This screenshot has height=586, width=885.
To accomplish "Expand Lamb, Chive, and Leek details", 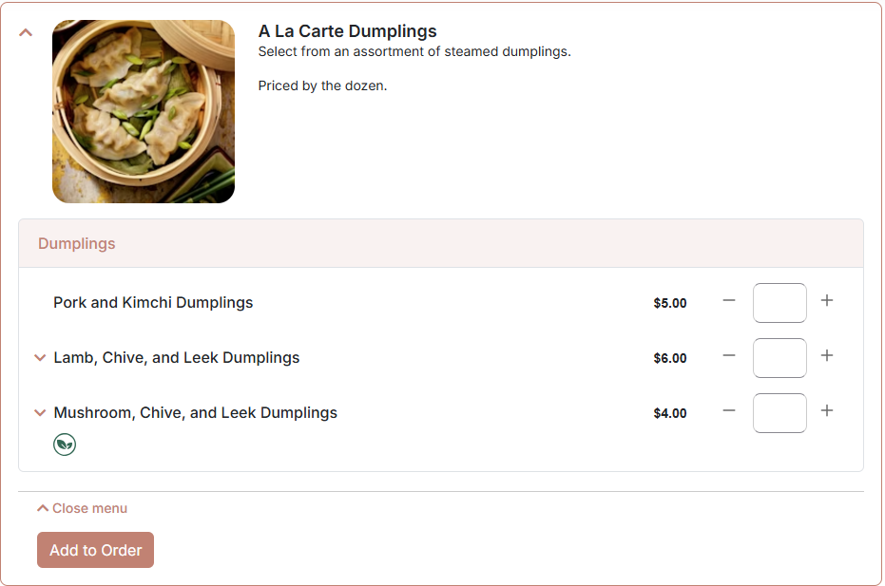I will 40,357.
